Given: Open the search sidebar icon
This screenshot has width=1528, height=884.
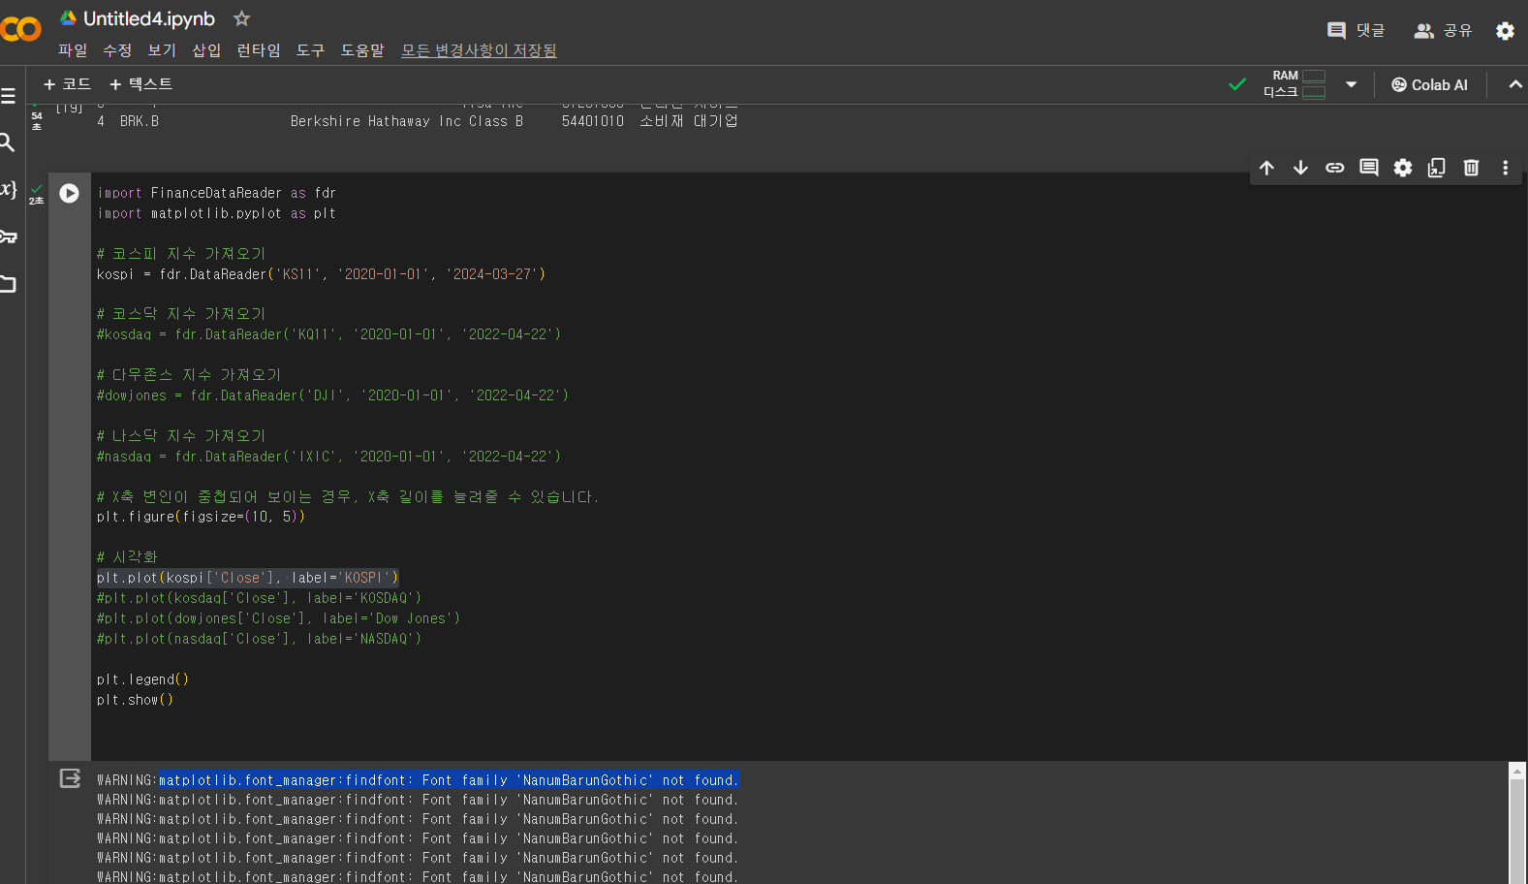Looking at the screenshot, I should (7, 143).
